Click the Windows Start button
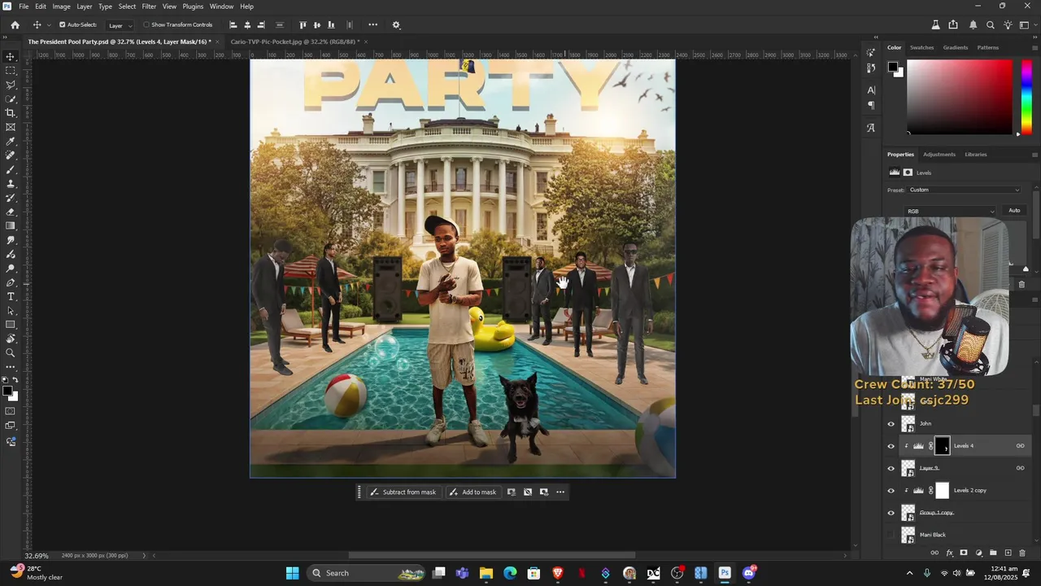1041x586 pixels. pyautogui.click(x=292, y=573)
